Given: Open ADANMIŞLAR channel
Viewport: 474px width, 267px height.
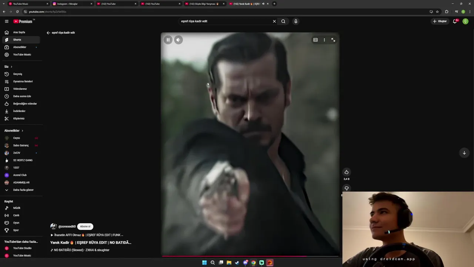Looking at the screenshot, I should coord(21,182).
